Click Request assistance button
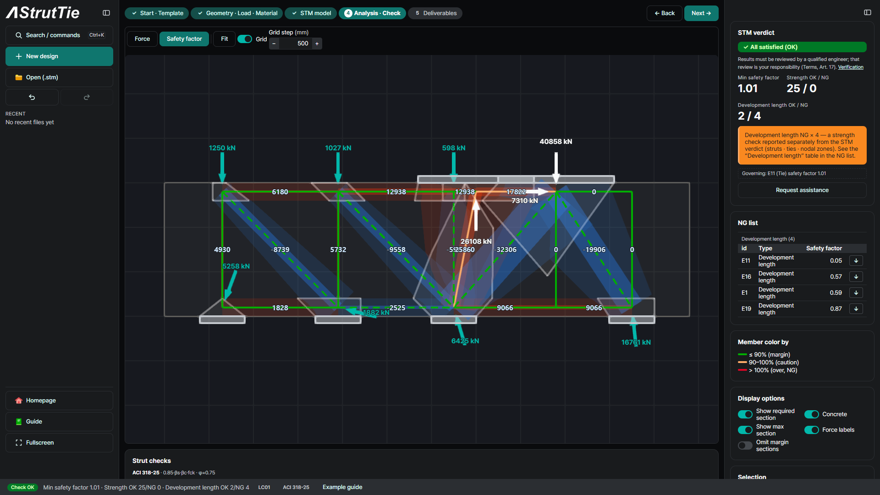 point(802,190)
